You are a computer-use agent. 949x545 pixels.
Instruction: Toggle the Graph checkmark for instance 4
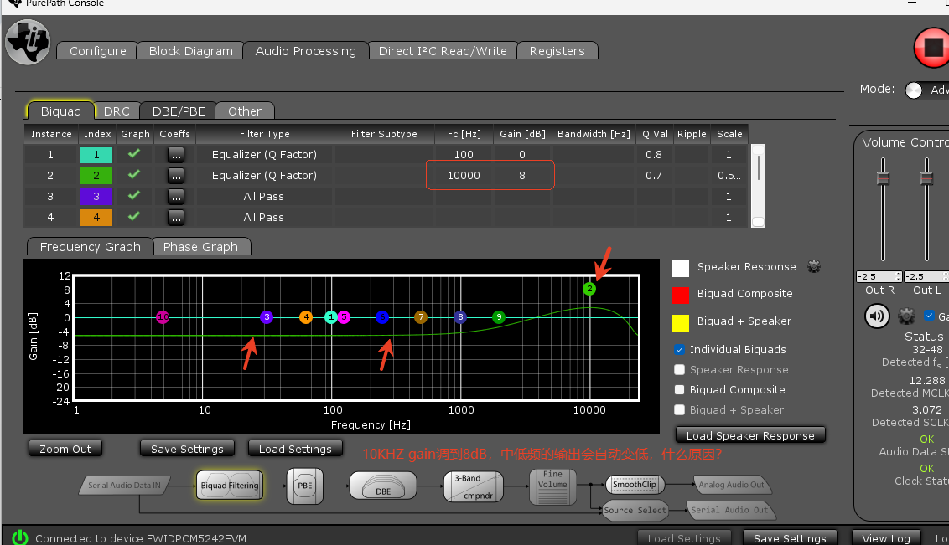(134, 216)
